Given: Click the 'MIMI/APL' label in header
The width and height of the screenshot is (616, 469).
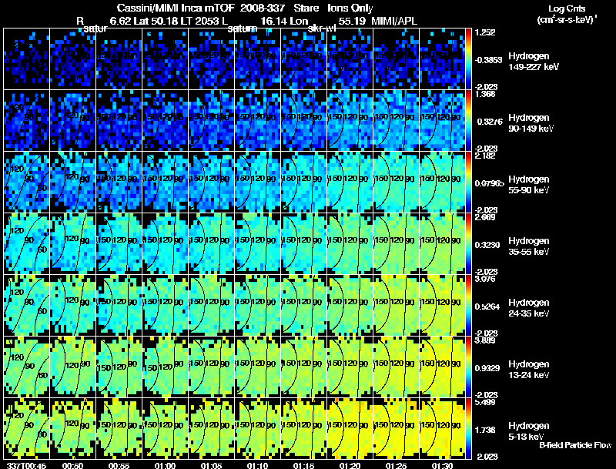Looking at the screenshot, I should pos(394,21).
